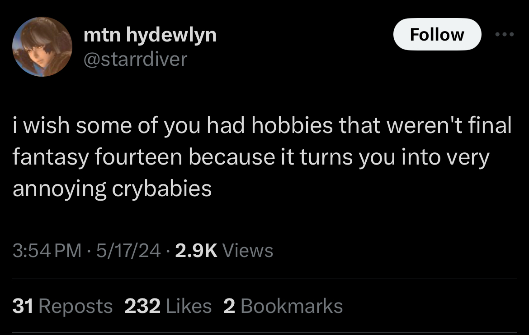Viewport: 529px width, 335px height.
Task: Click the Bookmarks label text
Action: (x=292, y=307)
